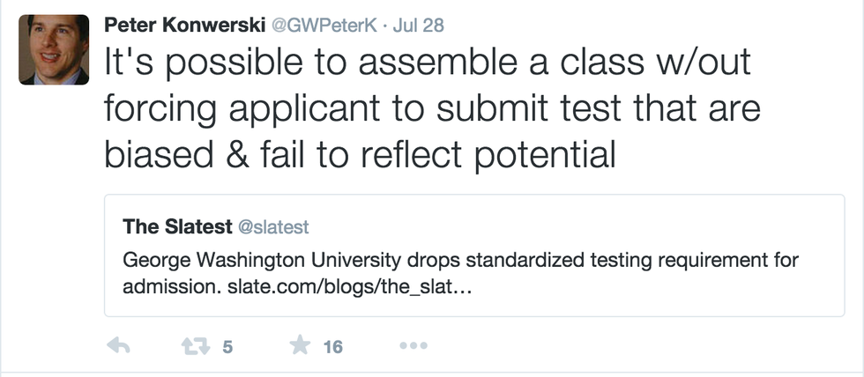
Task: Click the retweet count of 5
Action: click(x=227, y=347)
